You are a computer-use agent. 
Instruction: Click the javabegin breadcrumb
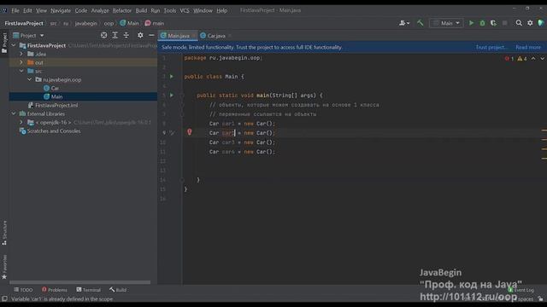pos(85,23)
